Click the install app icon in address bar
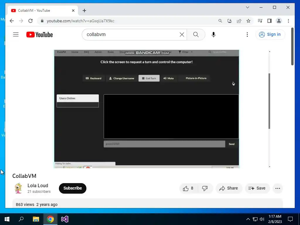The height and width of the screenshot is (225, 300). click(x=230, y=21)
